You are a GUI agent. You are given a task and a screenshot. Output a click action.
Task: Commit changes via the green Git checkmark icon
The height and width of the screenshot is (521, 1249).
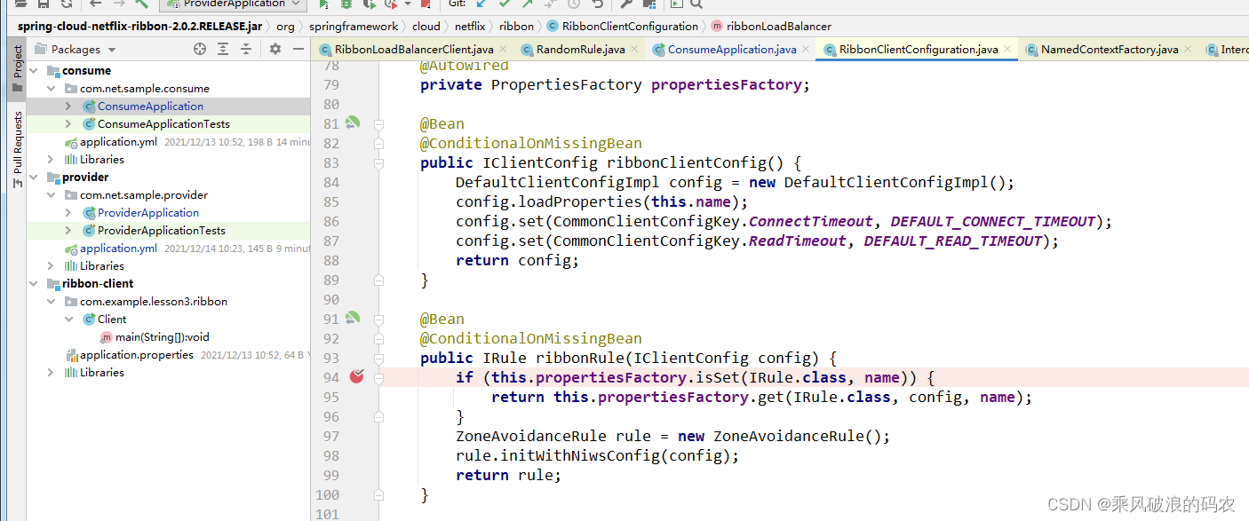click(x=503, y=4)
